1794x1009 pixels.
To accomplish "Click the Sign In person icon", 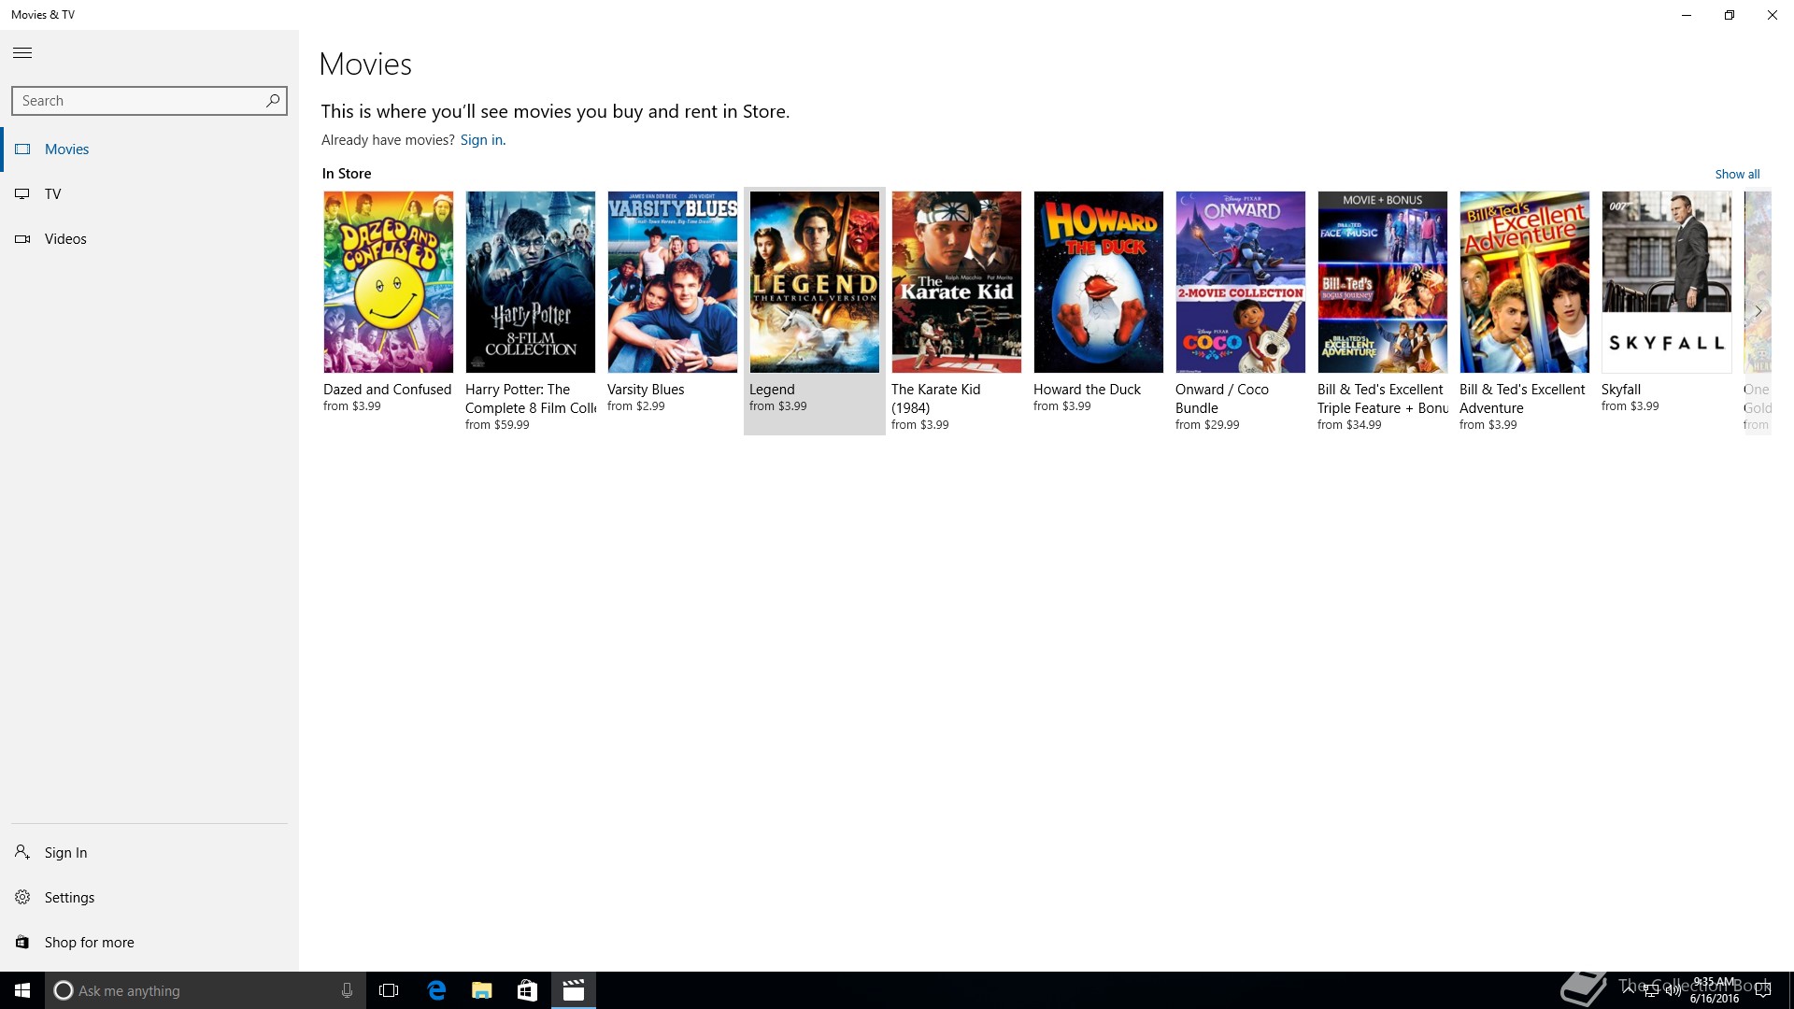I will click(x=22, y=852).
